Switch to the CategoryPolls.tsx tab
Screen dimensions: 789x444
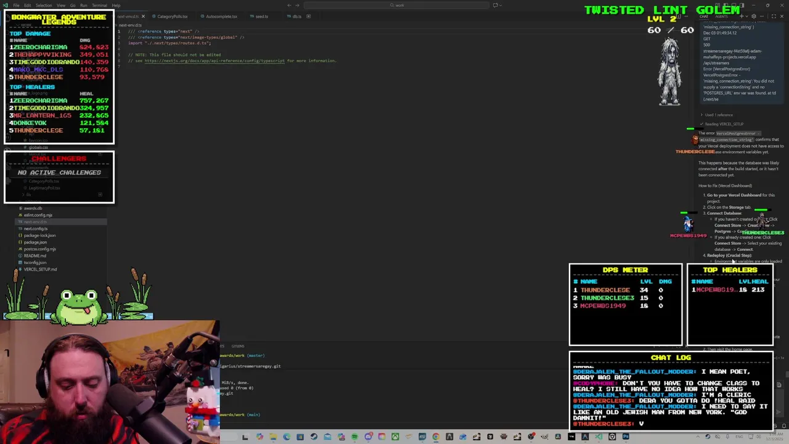(172, 17)
